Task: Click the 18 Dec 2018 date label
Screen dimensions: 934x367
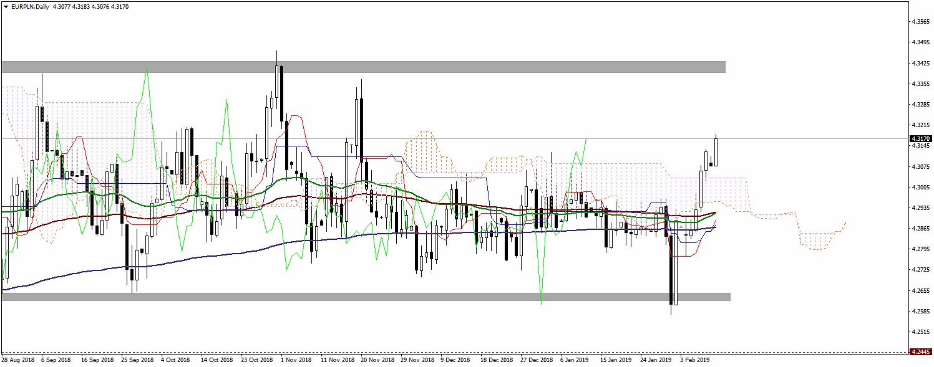Action: point(497,360)
